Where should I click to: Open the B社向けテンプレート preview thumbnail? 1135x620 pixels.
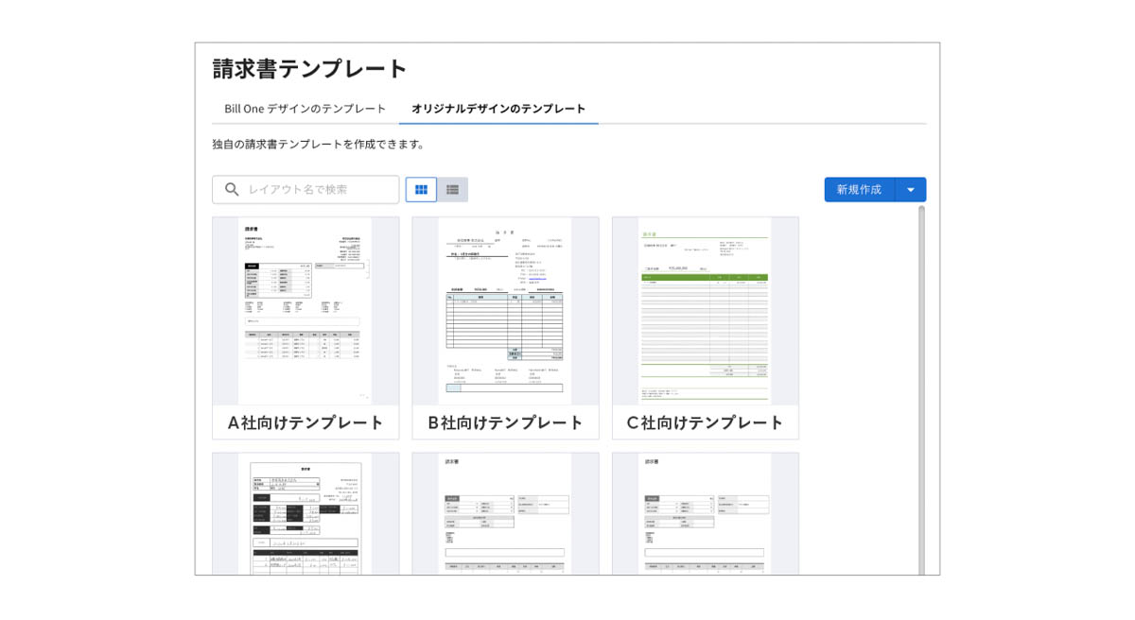[505, 311]
